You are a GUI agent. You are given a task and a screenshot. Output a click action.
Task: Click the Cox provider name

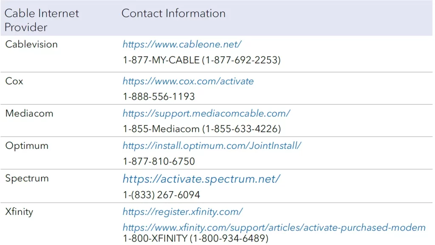coord(14,81)
